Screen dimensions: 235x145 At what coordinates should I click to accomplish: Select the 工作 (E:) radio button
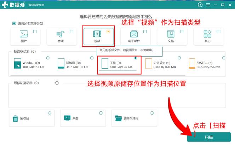(136, 58)
